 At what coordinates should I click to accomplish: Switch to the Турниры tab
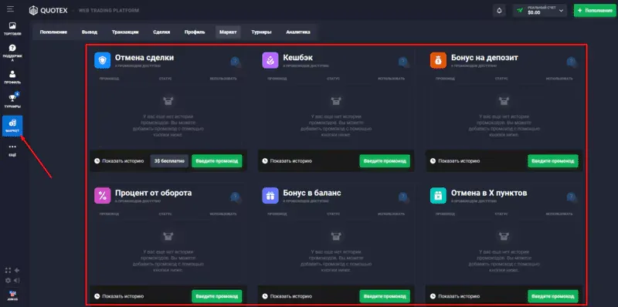point(261,32)
